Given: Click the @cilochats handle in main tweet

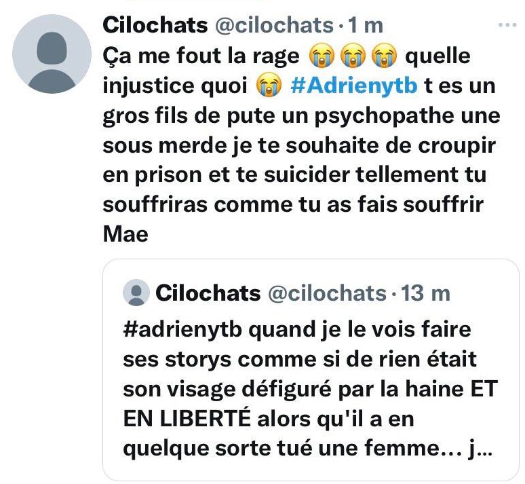Looking at the screenshot, I should click(x=274, y=26).
